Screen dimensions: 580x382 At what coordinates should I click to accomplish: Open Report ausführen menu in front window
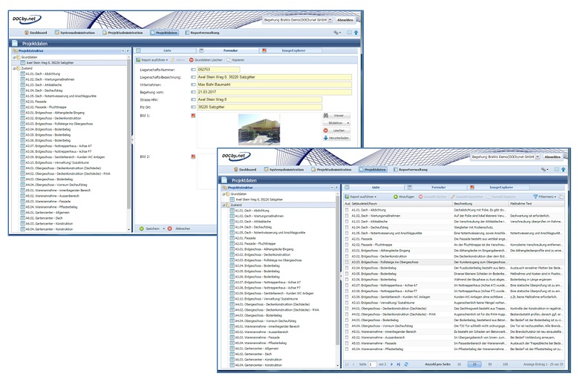pos(361,197)
